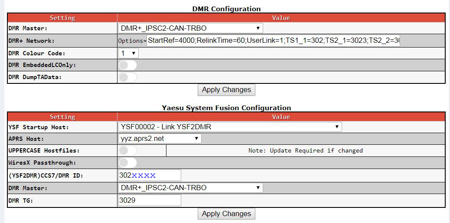Click 'Value' header in DMR Configuration table
The image size is (450, 223).
(281, 18)
